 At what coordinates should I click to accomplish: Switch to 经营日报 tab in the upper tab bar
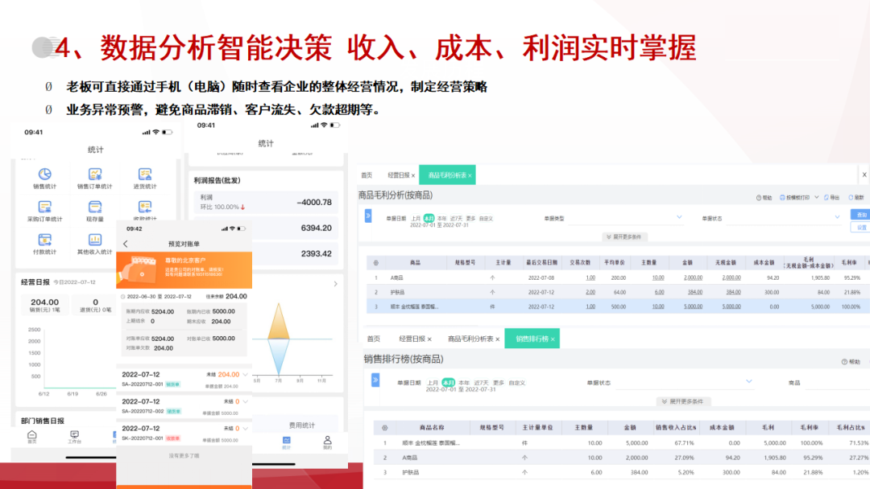(x=399, y=175)
